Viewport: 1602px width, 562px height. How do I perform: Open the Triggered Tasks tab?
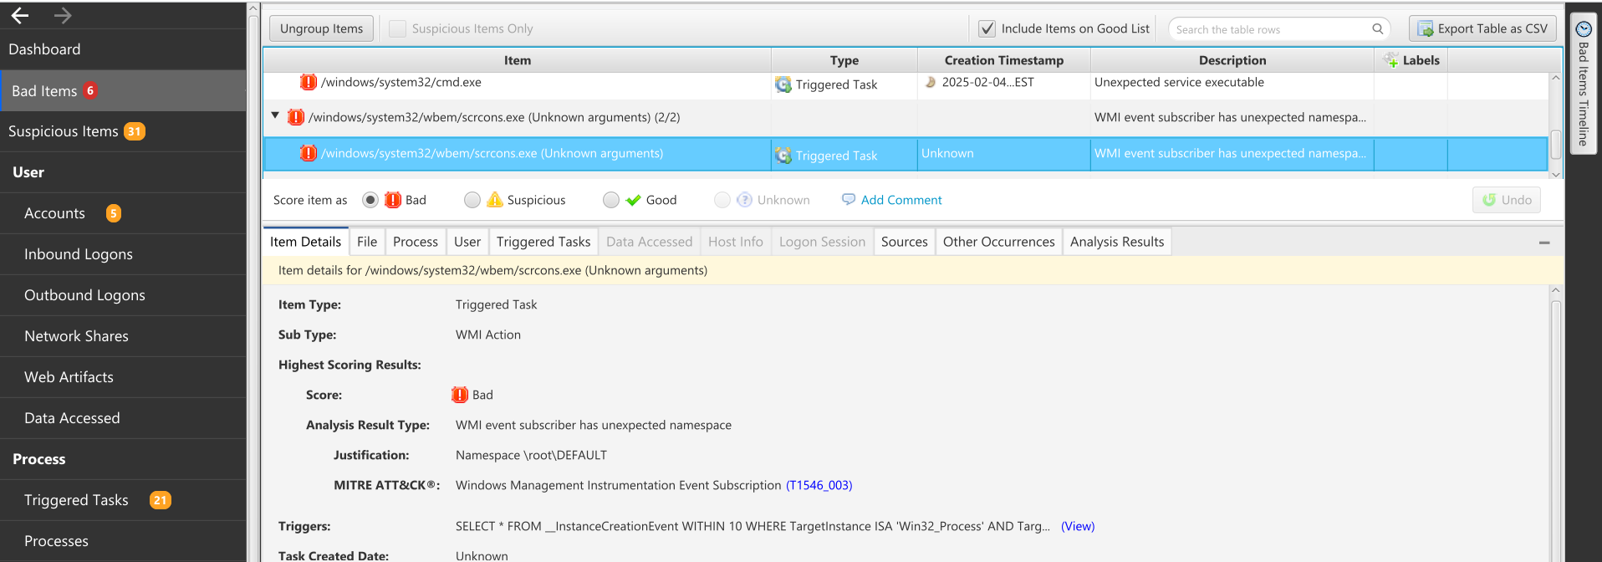point(543,242)
